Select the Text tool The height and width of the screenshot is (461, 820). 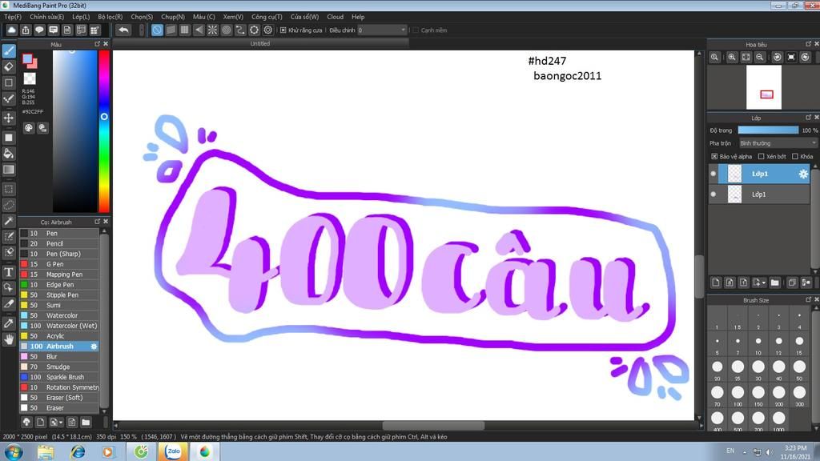(9, 272)
